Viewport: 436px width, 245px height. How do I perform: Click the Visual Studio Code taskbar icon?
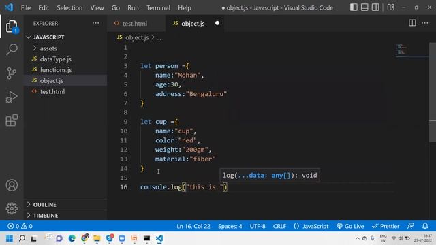159,238
